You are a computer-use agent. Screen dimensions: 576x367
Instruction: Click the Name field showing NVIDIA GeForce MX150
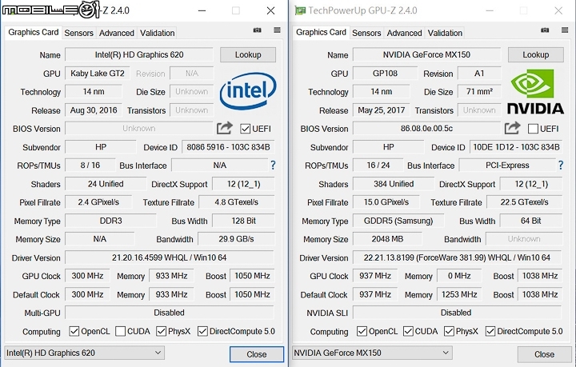[x=426, y=54]
